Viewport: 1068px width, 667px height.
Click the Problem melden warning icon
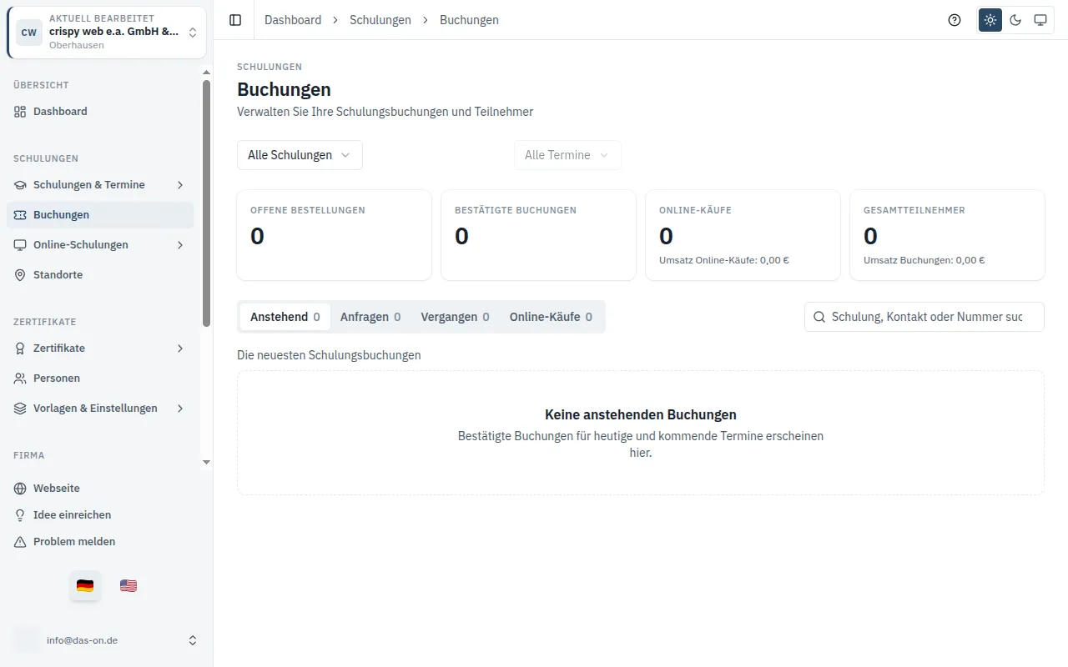(20, 542)
